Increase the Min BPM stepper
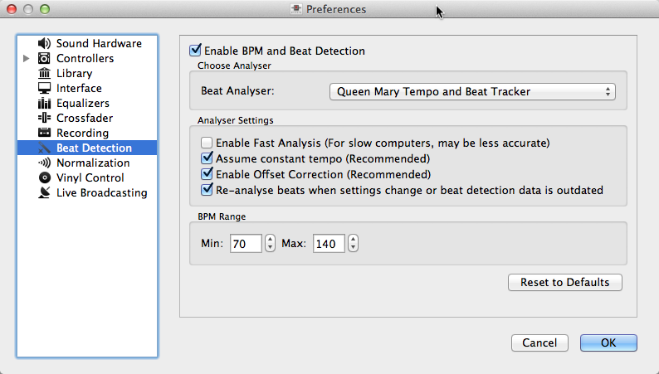The width and height of the screenshot is (659, 374). pos(270,239)
